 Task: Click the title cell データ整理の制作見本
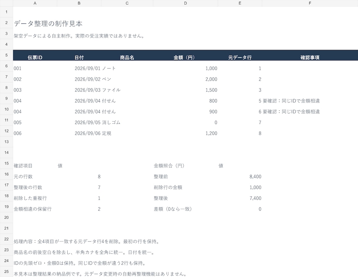pyautogui.click(x=48, y=24)
